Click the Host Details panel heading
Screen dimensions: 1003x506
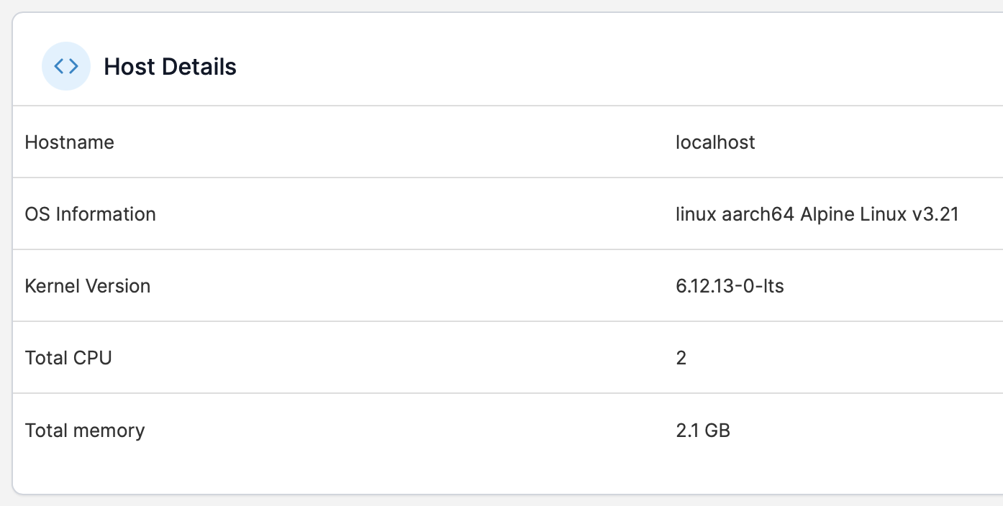coord(170,67)
